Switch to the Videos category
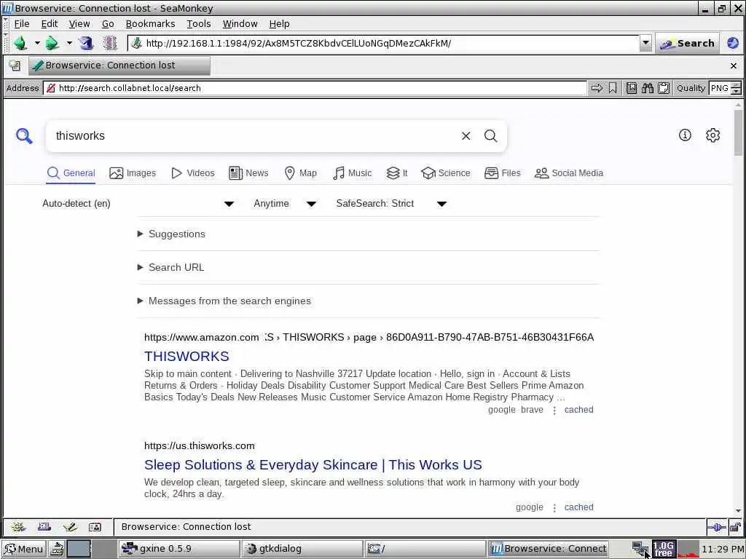The width and height of the screenshot is (746, 559). [192, 173]
